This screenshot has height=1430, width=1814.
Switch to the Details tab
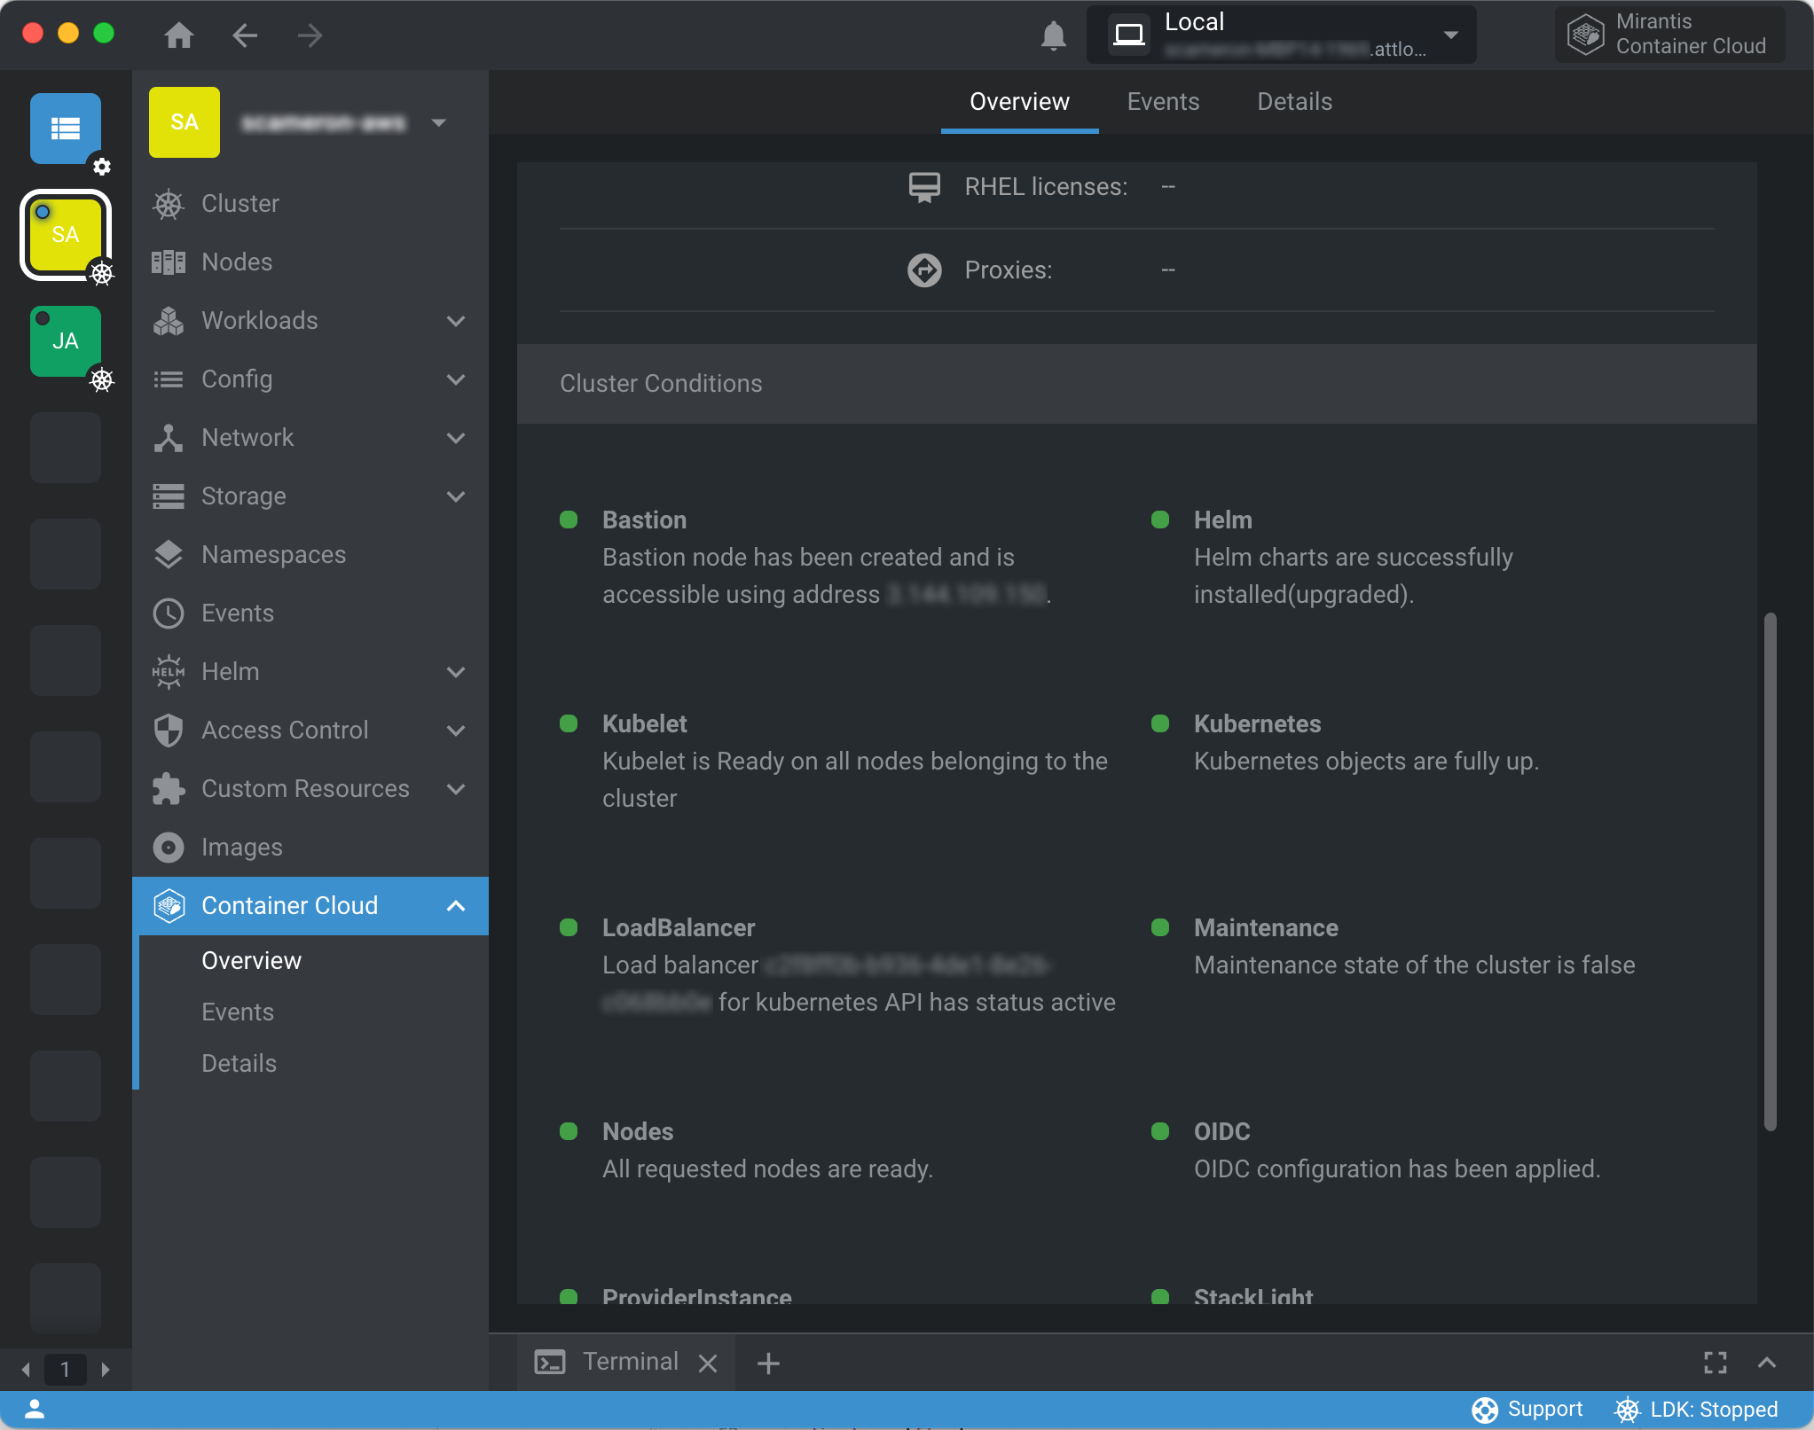1294,102
